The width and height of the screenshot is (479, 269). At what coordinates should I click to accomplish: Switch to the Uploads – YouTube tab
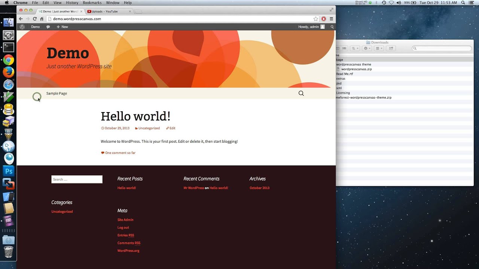(x=109, y=11)
